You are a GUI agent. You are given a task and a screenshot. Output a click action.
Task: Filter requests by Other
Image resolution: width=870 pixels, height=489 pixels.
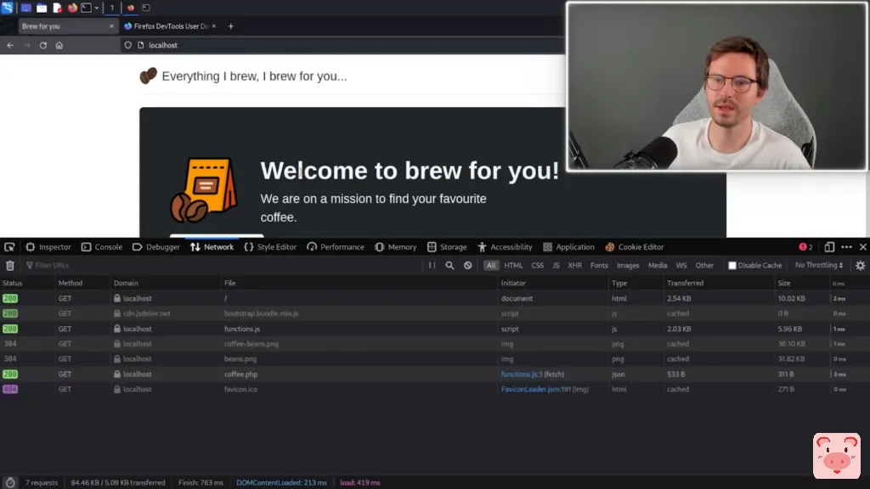pos(704,266)
